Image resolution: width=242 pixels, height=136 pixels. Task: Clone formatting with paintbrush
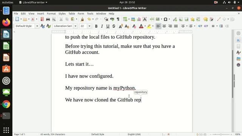82,19
